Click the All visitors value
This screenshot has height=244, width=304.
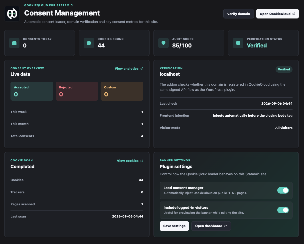pyautogui.click(x=284, y=128)
